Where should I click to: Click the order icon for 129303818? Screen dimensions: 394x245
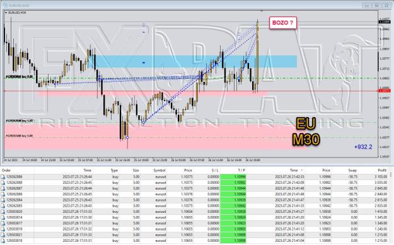(3, 241)
